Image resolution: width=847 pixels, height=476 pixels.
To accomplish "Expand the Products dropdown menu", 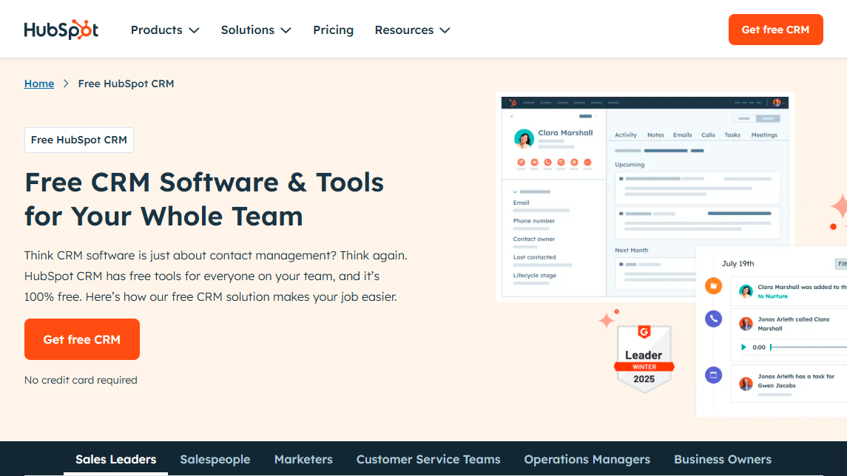I will [165, 30].
